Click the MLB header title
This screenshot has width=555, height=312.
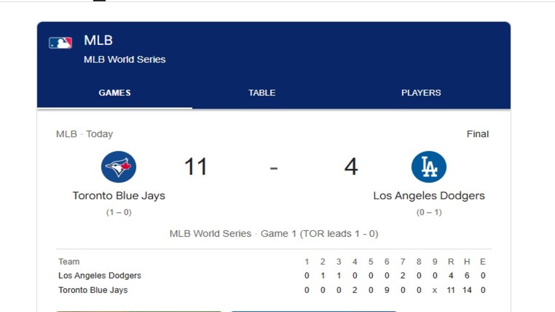coord(98,40)
